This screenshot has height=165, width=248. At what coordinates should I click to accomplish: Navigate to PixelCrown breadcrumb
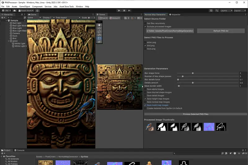point(50,157)
